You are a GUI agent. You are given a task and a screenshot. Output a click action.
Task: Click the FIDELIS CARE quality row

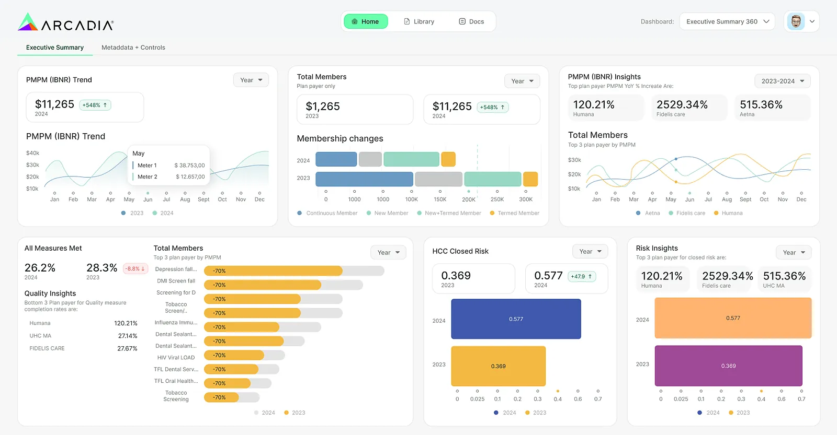83,348
